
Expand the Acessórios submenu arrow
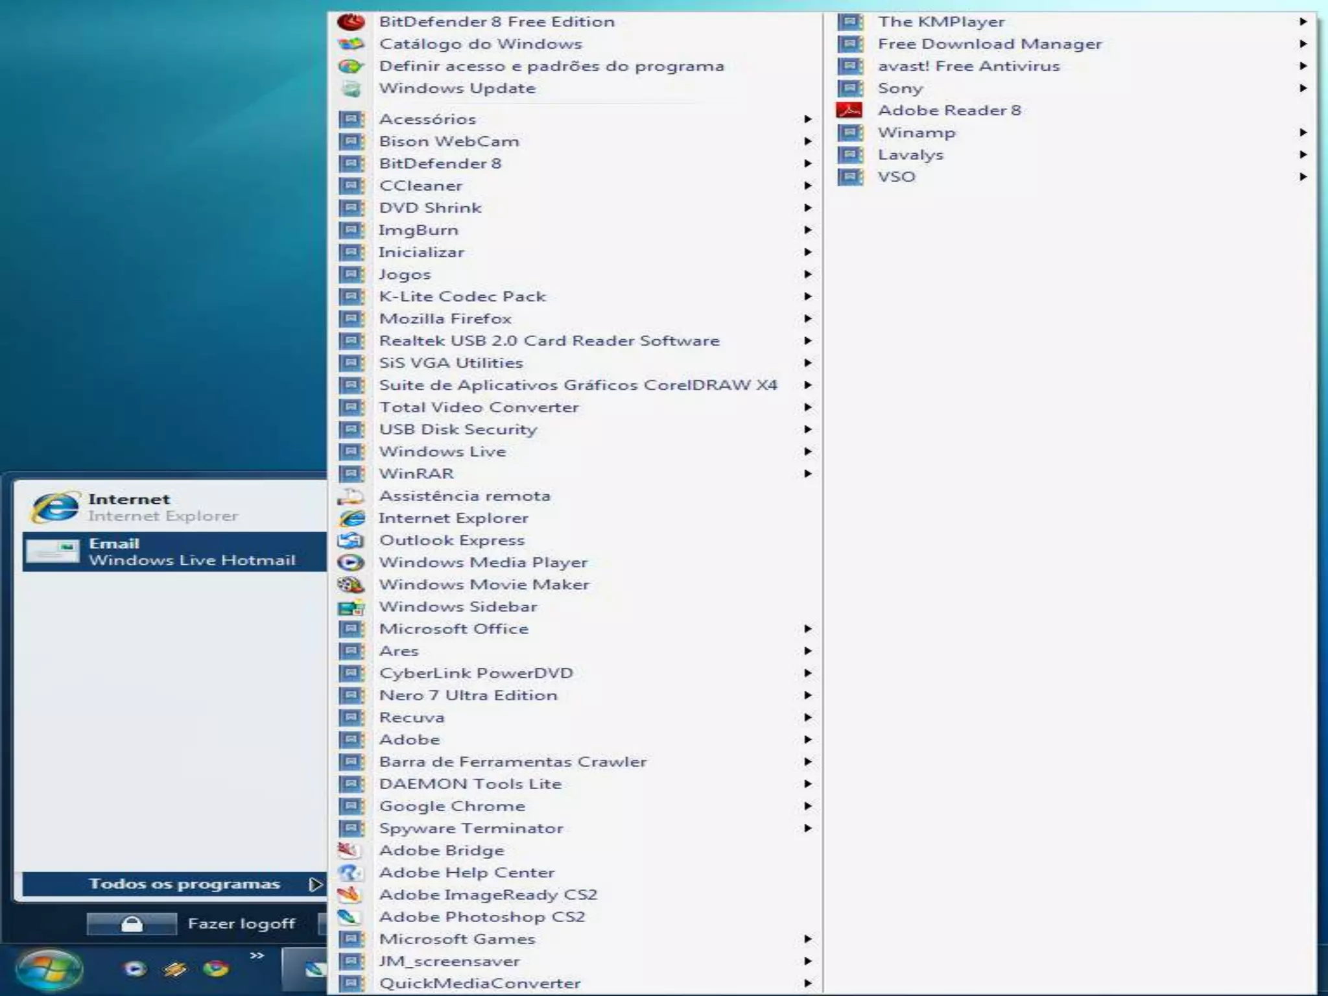click(x=807, y=119)
